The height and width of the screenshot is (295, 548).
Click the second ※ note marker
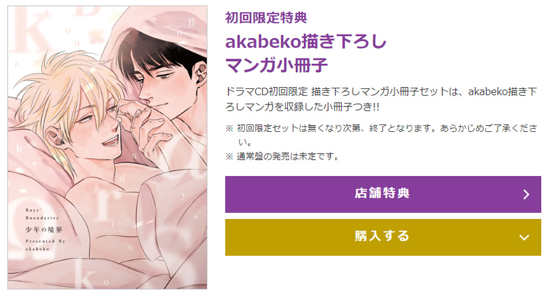coord(229,156)
